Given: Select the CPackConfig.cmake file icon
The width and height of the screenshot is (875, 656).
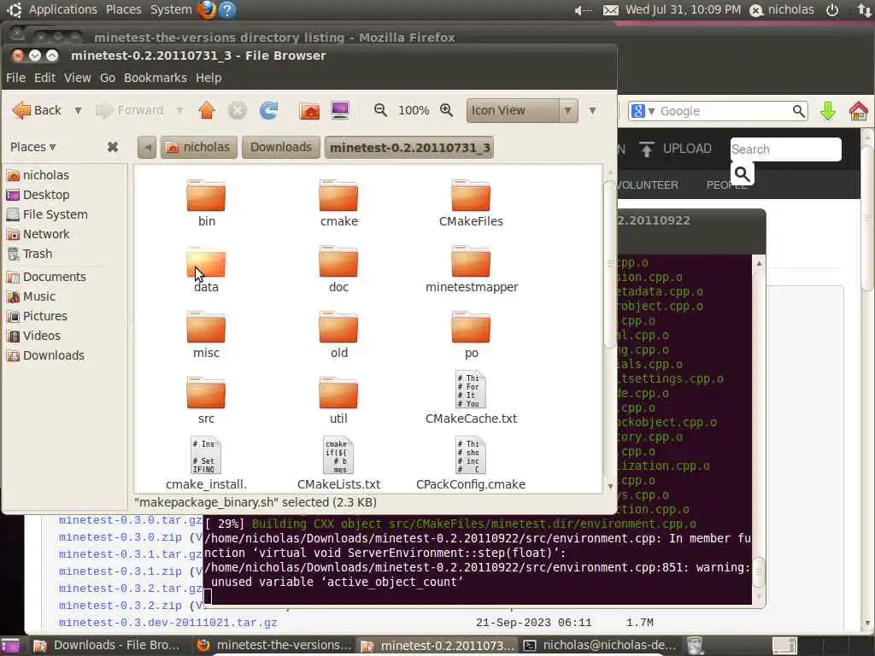Looking at the screenshot, I should click(x=471, y=456).
